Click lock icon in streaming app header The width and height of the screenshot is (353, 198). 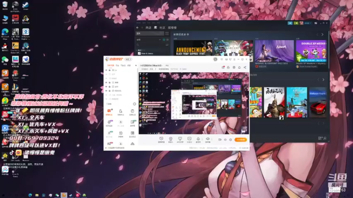[x=228, y=67]
